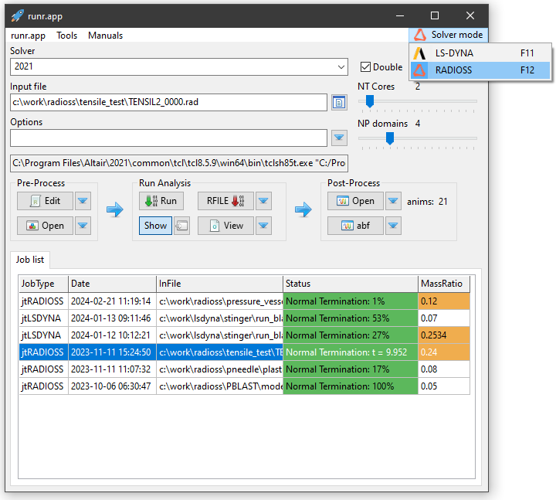Expand the dropdown next to Post-Process Open
This screenshot has height=500, width=556.
(x=393, y=201)
